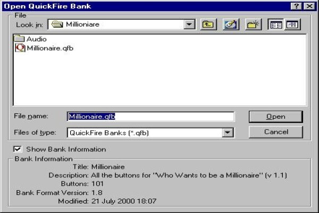This screenshot has width=319, height=213.
Task: Click the Description text about Who Wants to be a Millionaire
Action: (x=189, y=175)
